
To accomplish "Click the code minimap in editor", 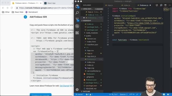I will (167, 9).
